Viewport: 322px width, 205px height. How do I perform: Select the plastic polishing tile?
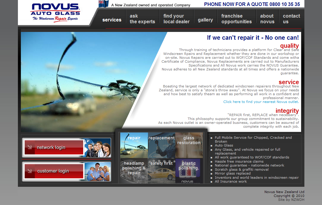189,171
